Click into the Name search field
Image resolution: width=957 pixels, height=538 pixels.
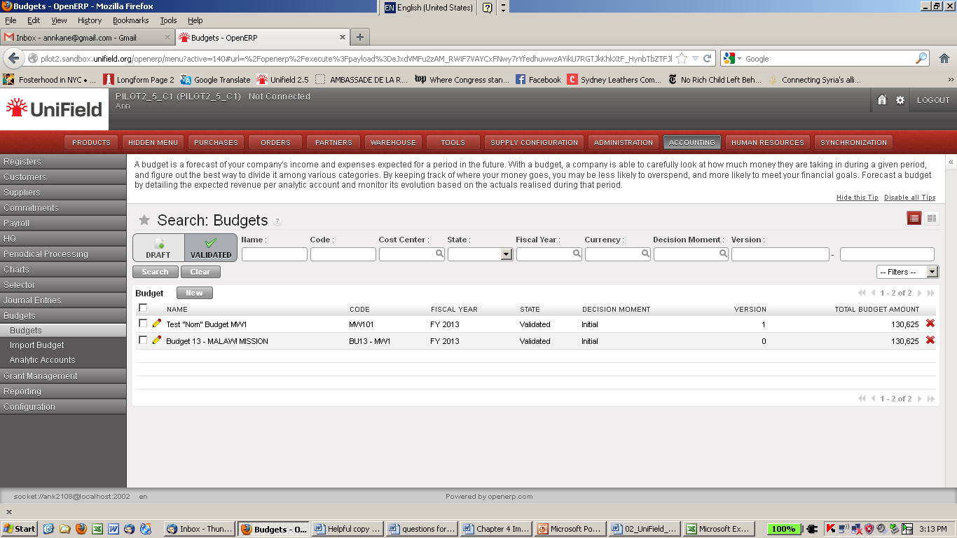[x=274, y=254]
